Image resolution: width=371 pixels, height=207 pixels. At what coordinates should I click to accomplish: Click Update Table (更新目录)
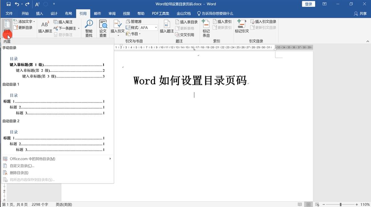point(23,28)
